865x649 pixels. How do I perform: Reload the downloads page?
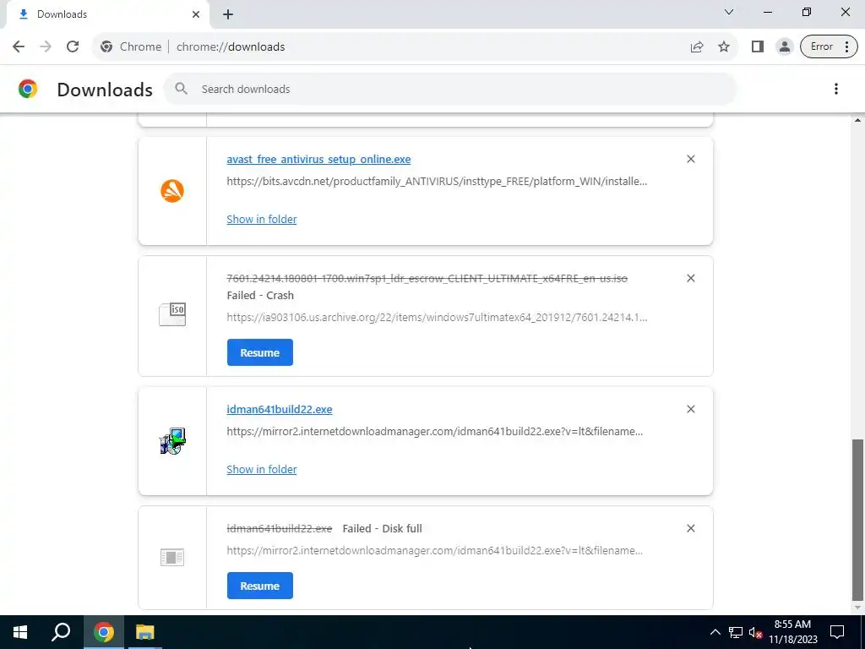click(73, 47)
